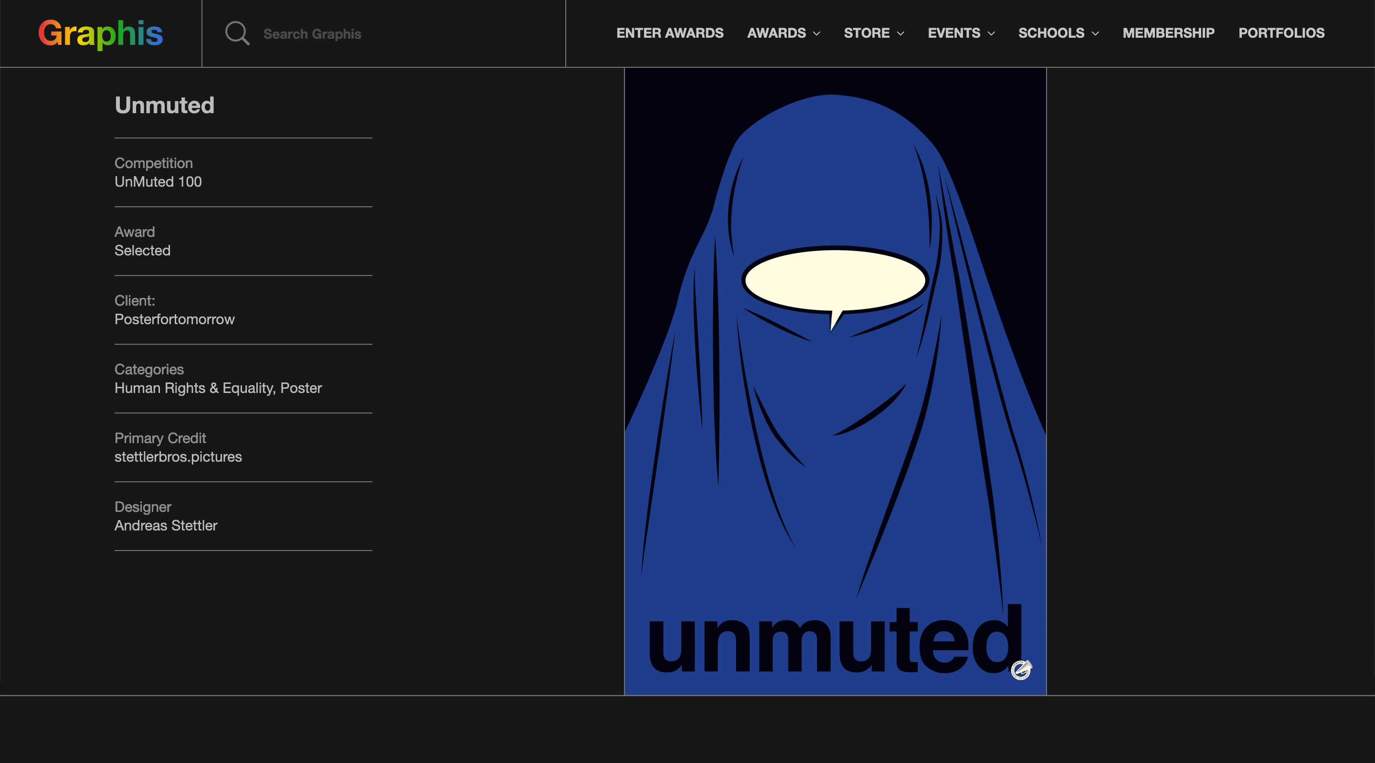Click the Categories label

pyautogui.click(x=149, y=370)
